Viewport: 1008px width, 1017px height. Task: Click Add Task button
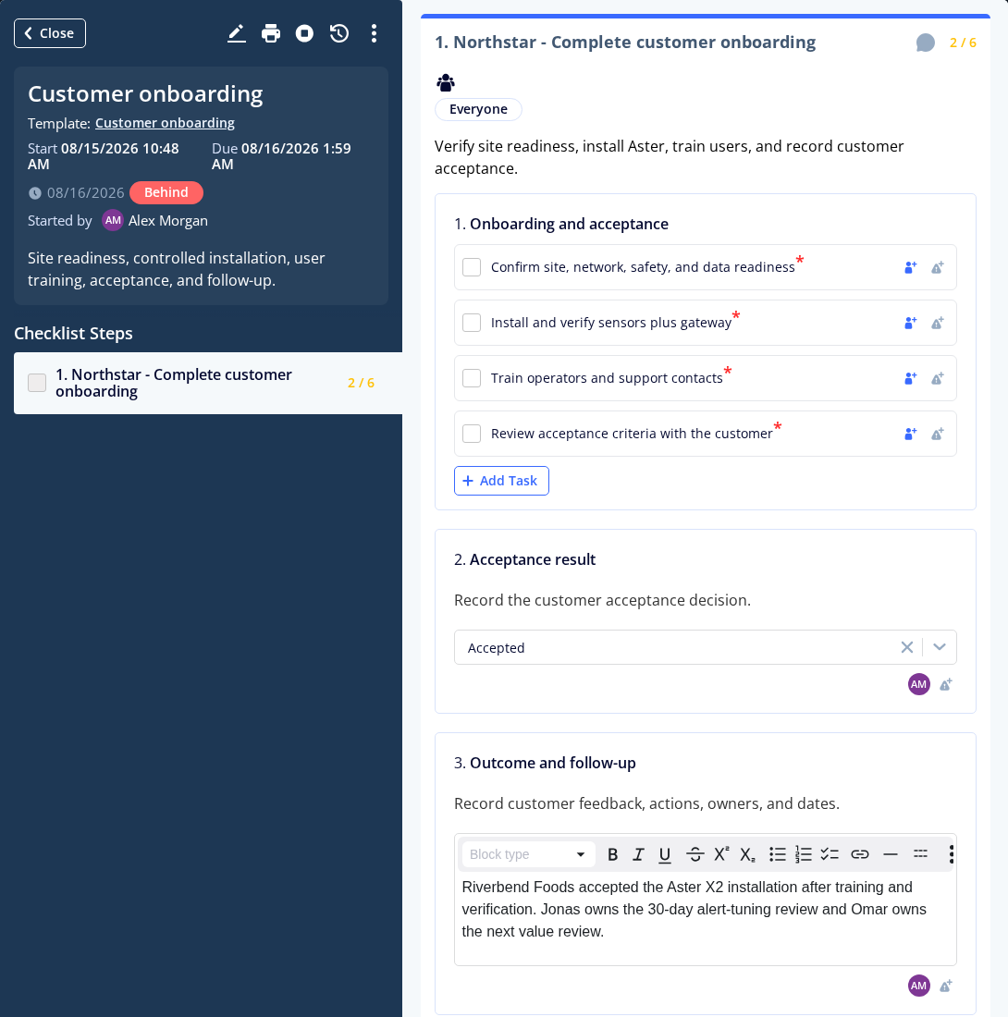click(x=501, y=481)
